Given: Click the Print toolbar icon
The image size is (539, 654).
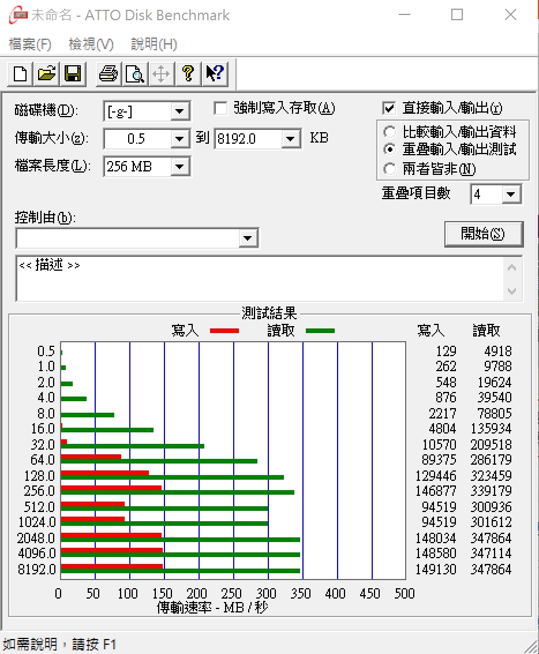Looking at the screenshot, I should 108,73.
